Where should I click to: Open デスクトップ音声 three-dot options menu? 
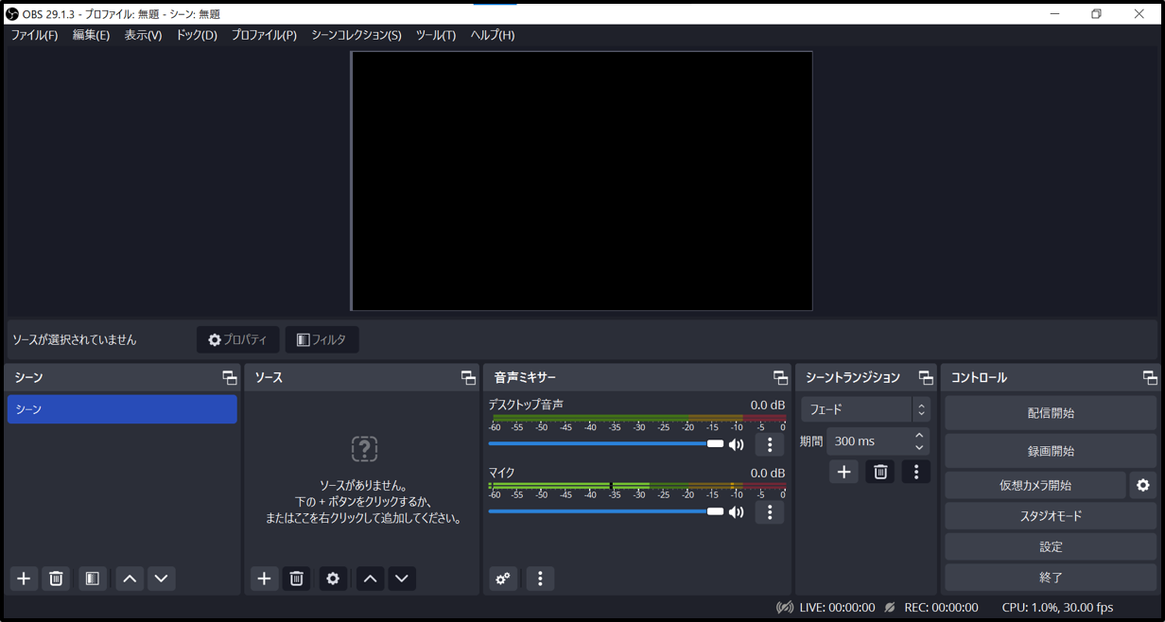pyautogui.click(x=770, y=444)
